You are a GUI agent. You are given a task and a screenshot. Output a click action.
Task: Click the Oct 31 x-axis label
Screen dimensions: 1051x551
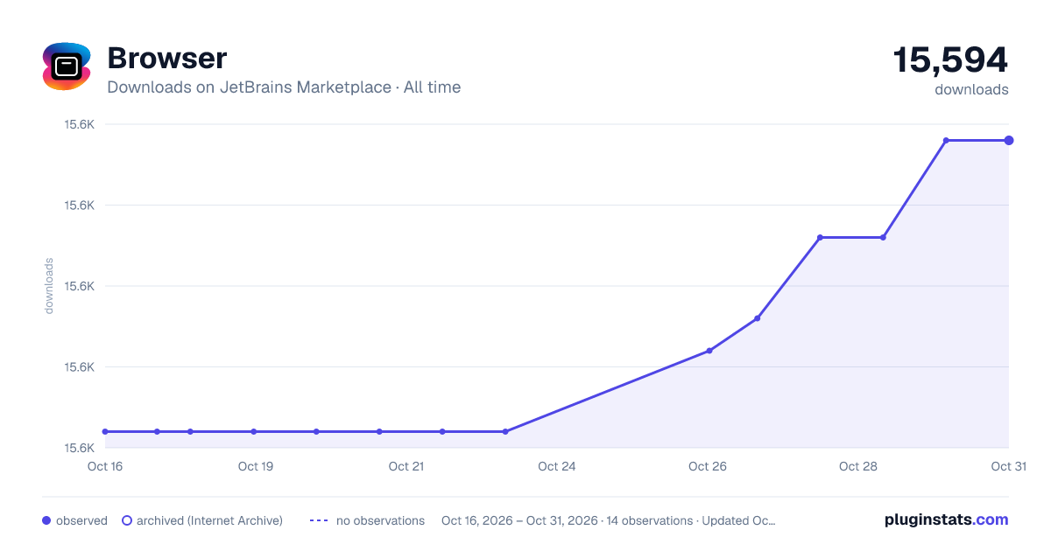(x=1008, y=466)
